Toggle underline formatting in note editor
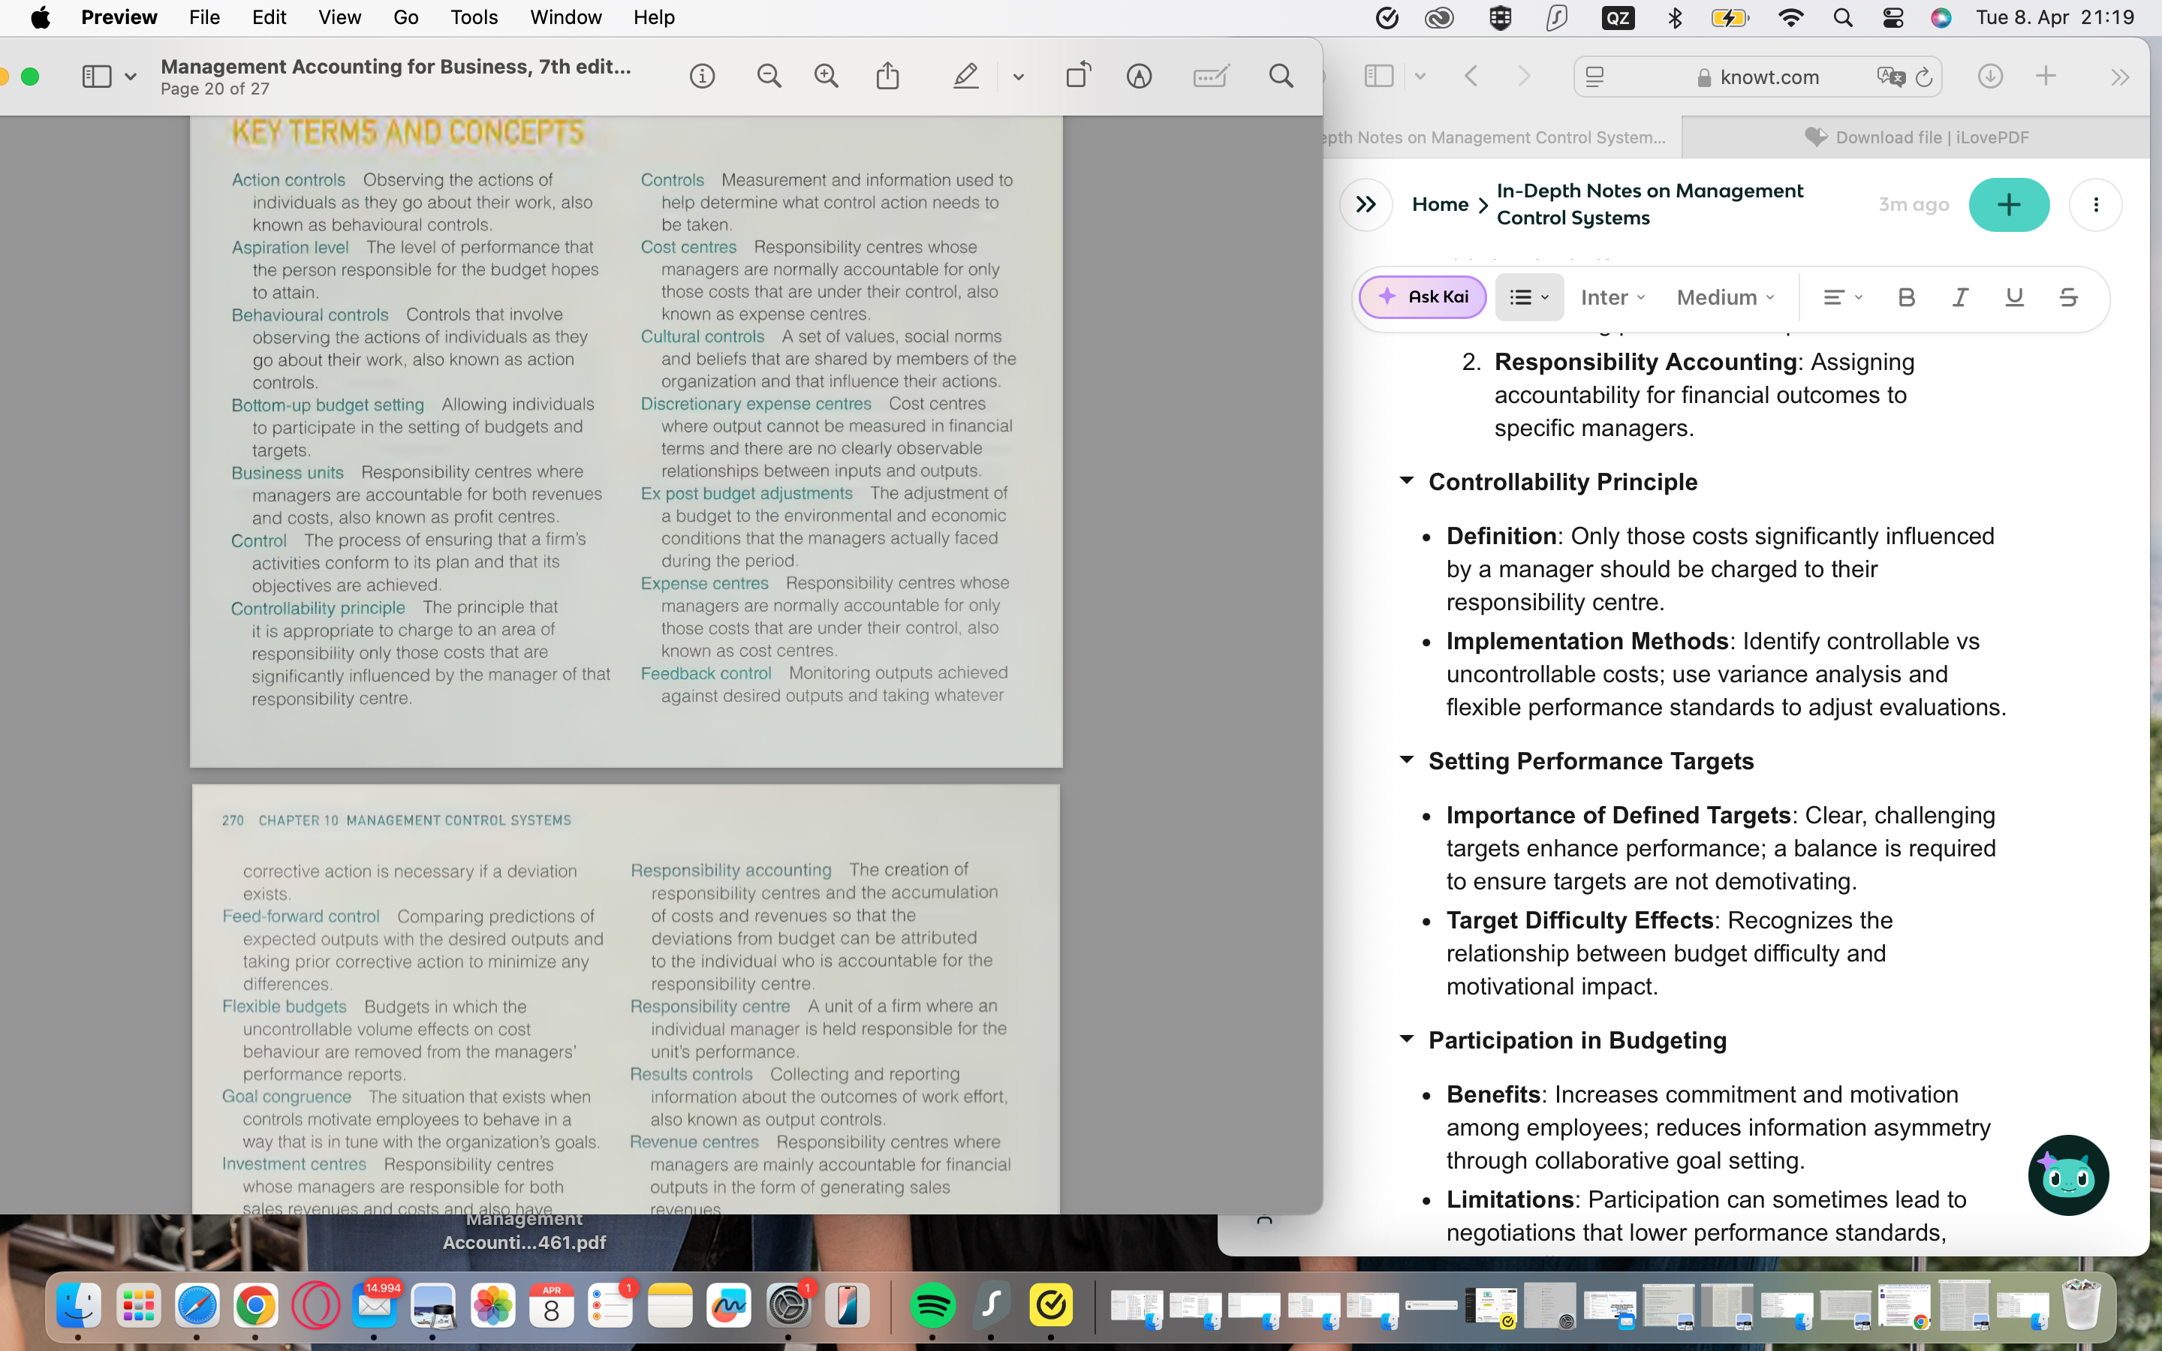The image size is (2162, 1351). pos(2013,297)
